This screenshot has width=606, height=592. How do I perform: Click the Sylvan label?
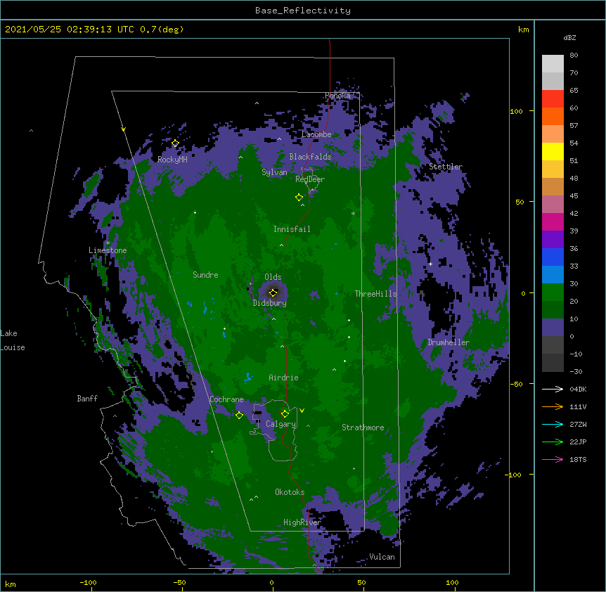tap(274, 172)
